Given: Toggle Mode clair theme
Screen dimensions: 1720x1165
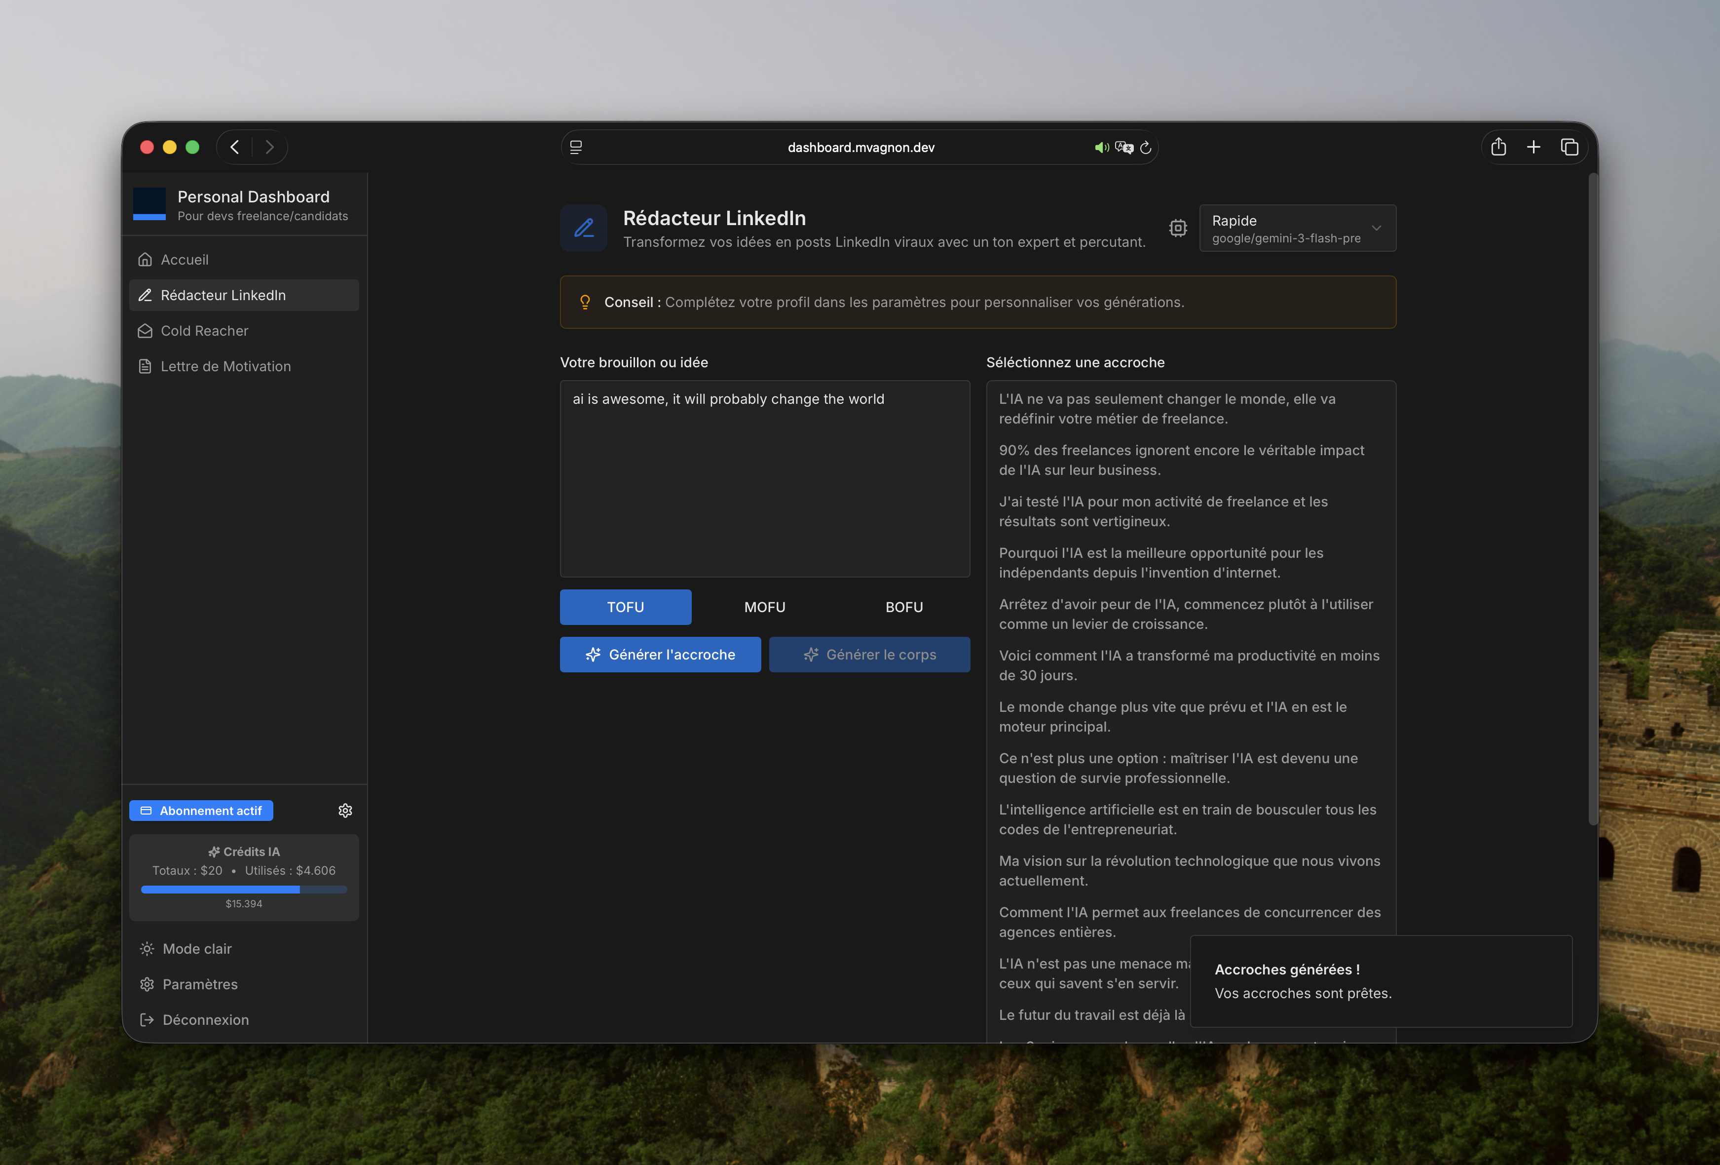Looking at the screenshot, I should (x=197, y=949).
